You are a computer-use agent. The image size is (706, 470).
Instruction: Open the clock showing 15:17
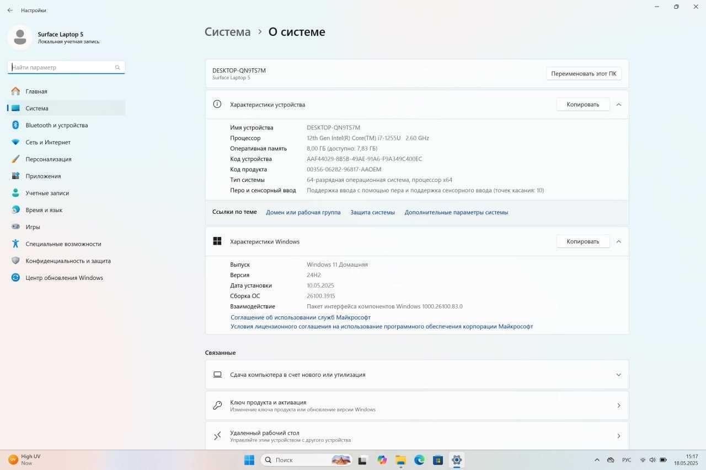(x=686, y=460)
